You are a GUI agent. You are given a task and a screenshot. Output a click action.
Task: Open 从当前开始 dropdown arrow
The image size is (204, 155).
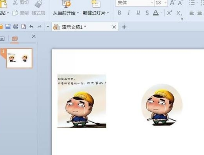click(78, 13)
